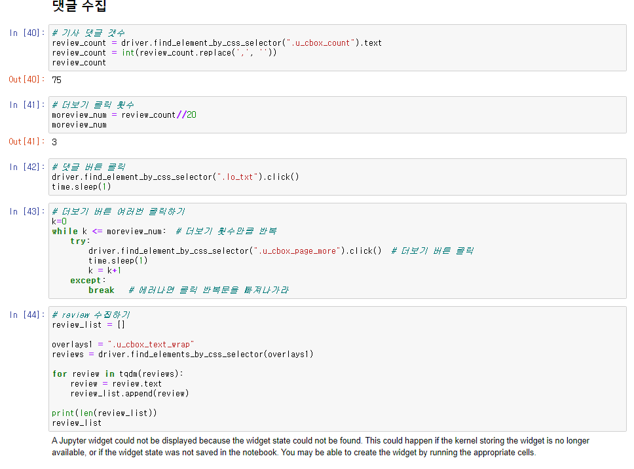Image resolution: width=634 pixels, height=469 pixels.
Task: Click the Jupyter widget error message
Action: 320,446
